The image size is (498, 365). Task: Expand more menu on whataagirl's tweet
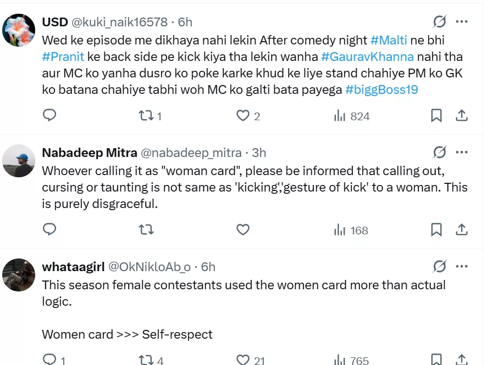[x=462, y=267]
